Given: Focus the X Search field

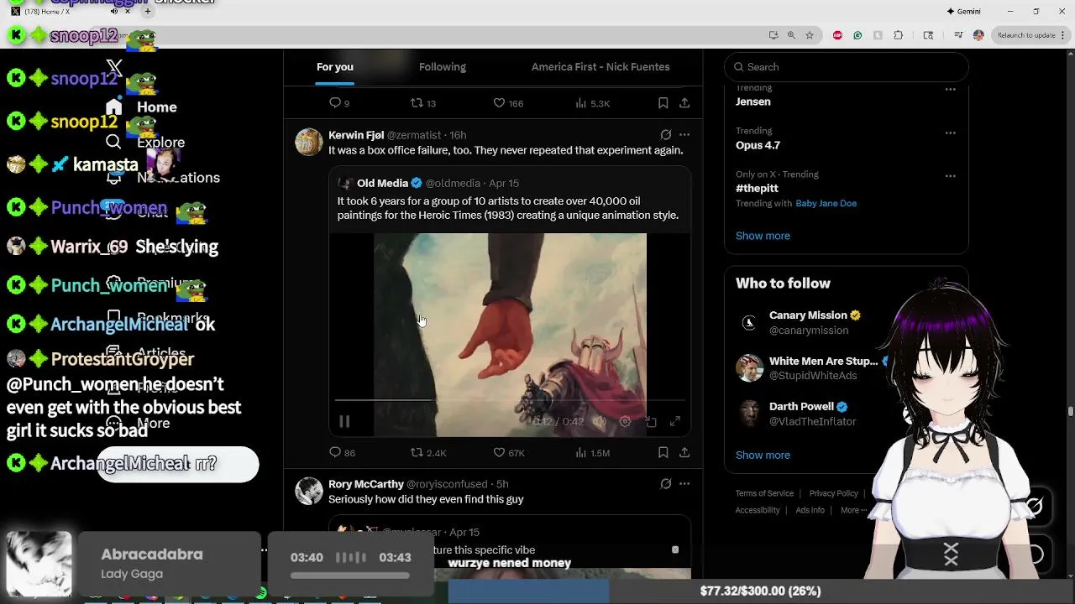Looking at the screenshot, I should [x=846, y=67].
